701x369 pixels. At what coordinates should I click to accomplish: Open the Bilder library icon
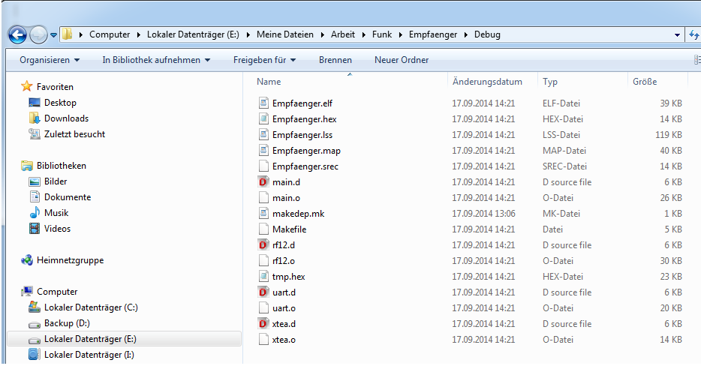35,181
